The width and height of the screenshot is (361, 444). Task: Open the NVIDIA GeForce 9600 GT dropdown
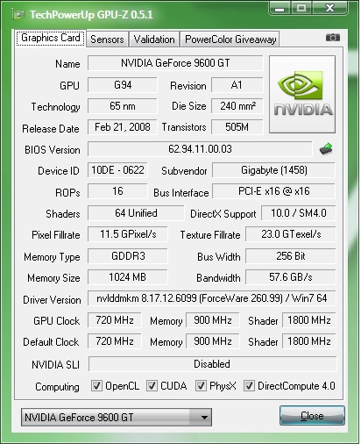(117, 417)
